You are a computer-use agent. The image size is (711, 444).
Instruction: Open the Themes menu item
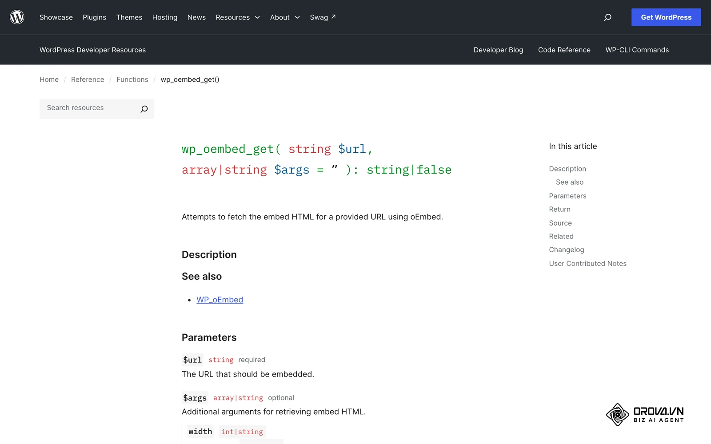click(x=129, y=17)
